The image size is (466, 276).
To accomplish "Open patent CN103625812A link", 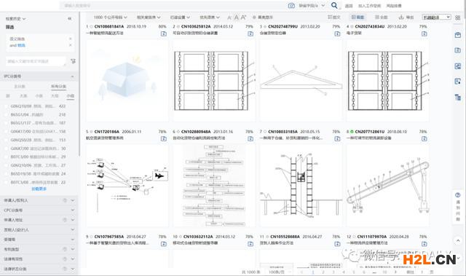I will pyautogui.click(x=196, y=26).
